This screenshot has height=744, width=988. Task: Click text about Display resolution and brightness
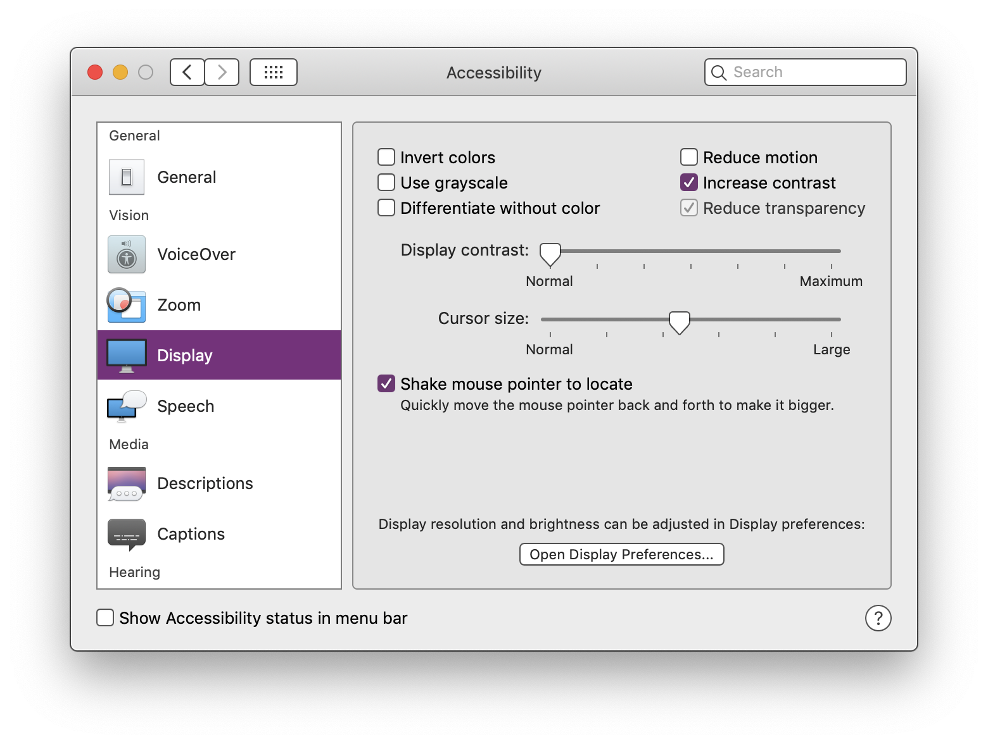click(622, 524)
